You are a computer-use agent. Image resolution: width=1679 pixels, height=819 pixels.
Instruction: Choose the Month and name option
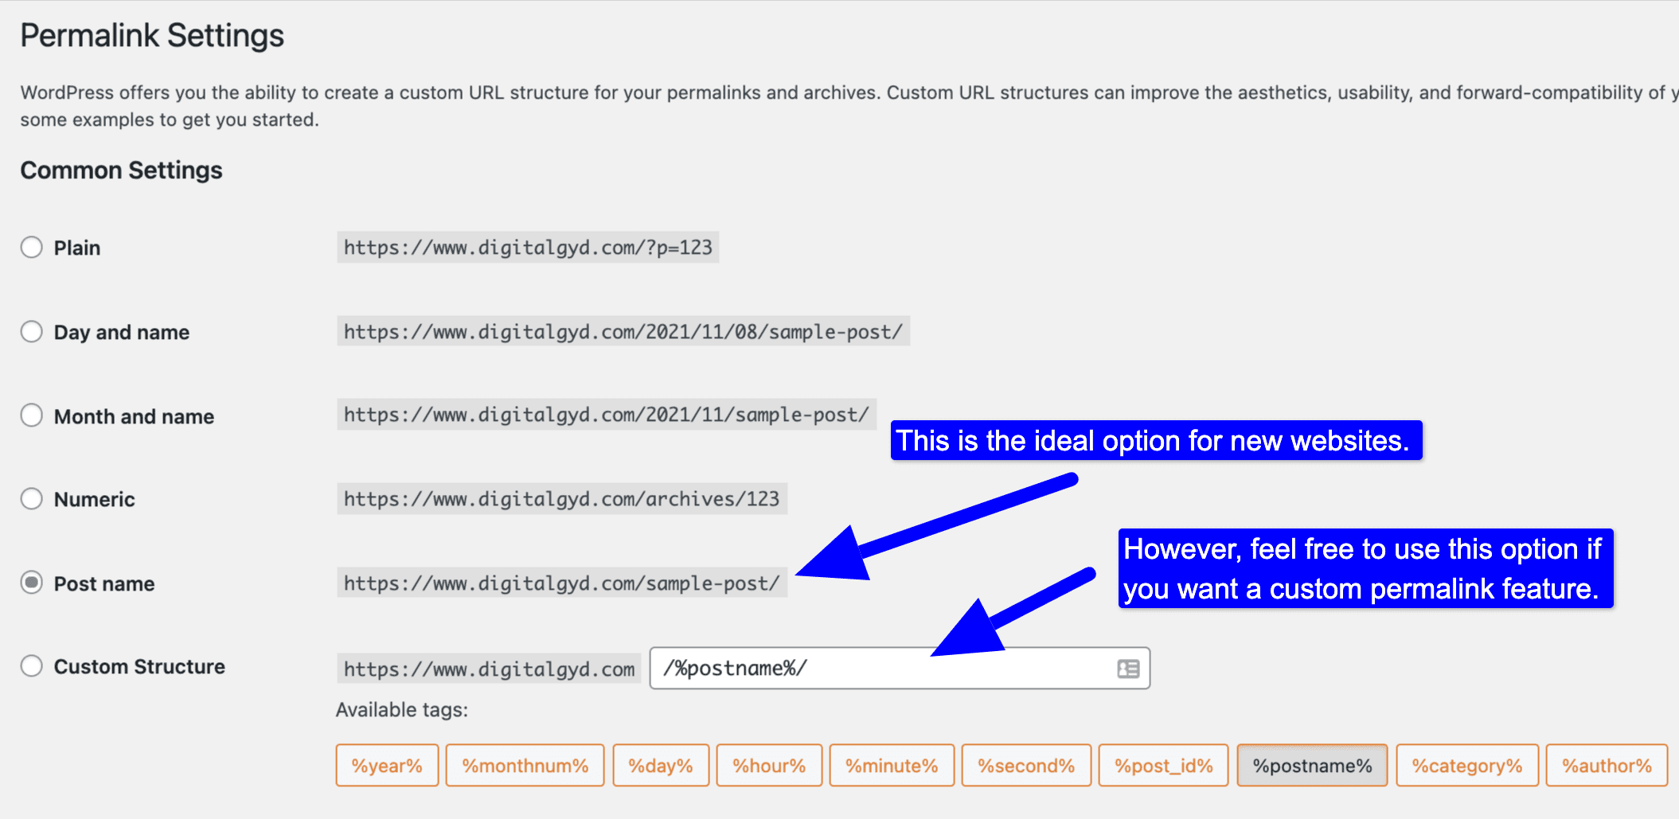pyautogui.click(x=32, y=415)
